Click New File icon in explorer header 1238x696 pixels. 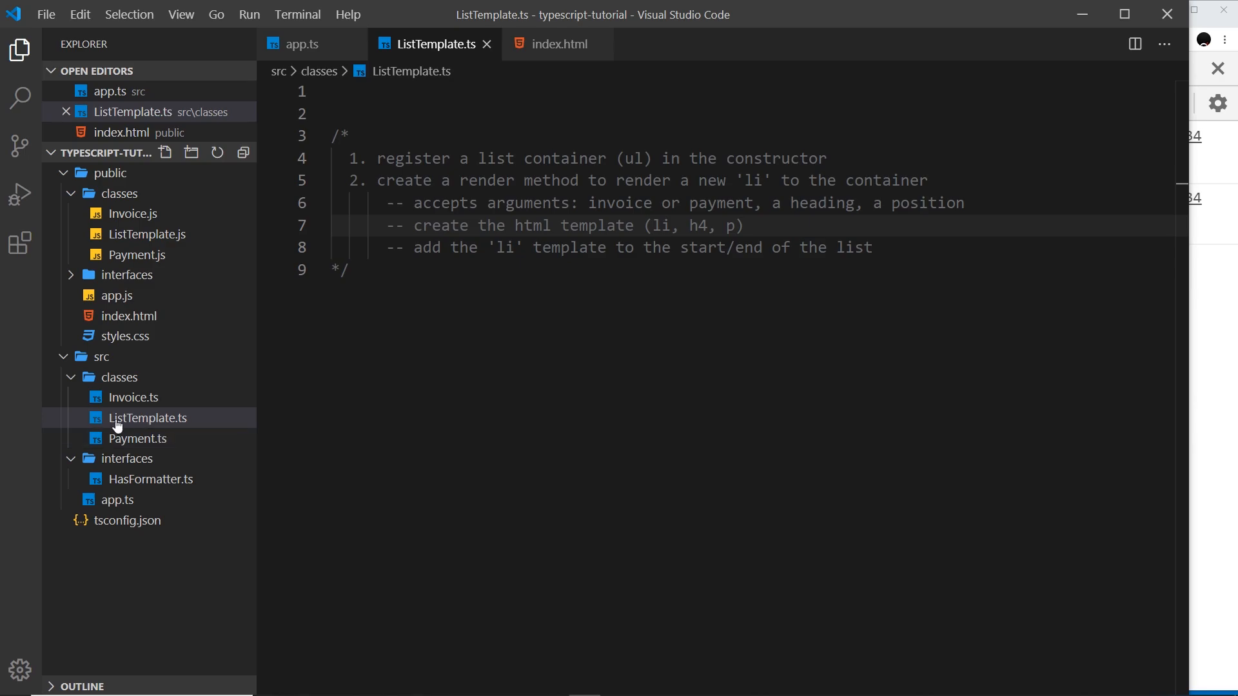[x=166, y=153]
